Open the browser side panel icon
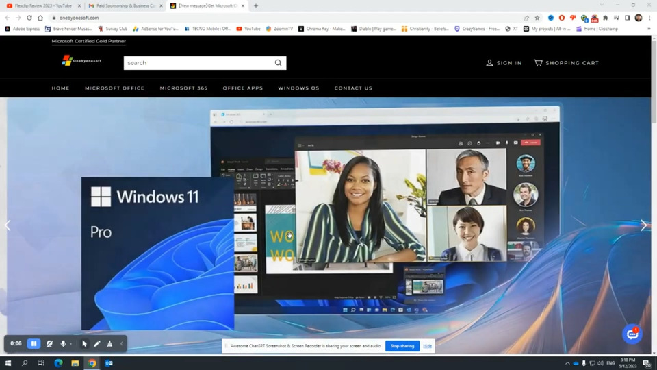The image size is (657, 370). coord(628,18)
